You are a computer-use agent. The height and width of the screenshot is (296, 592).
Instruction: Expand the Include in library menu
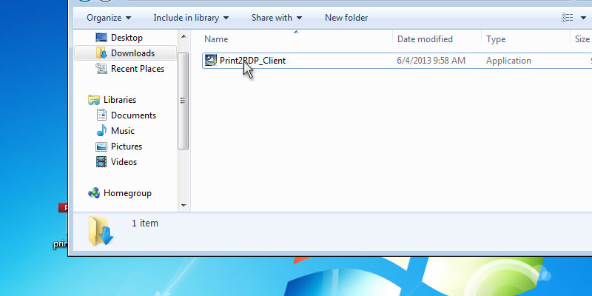tap(190, 17)
